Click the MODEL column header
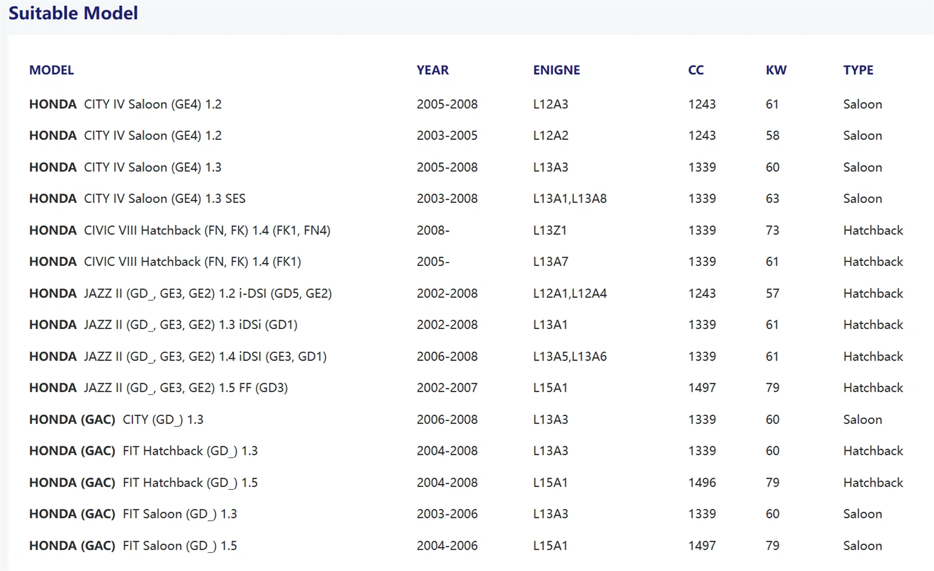934x571 pixels. click(51, 70)
